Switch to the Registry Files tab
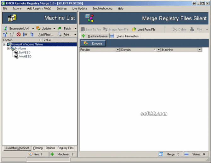 66,148
